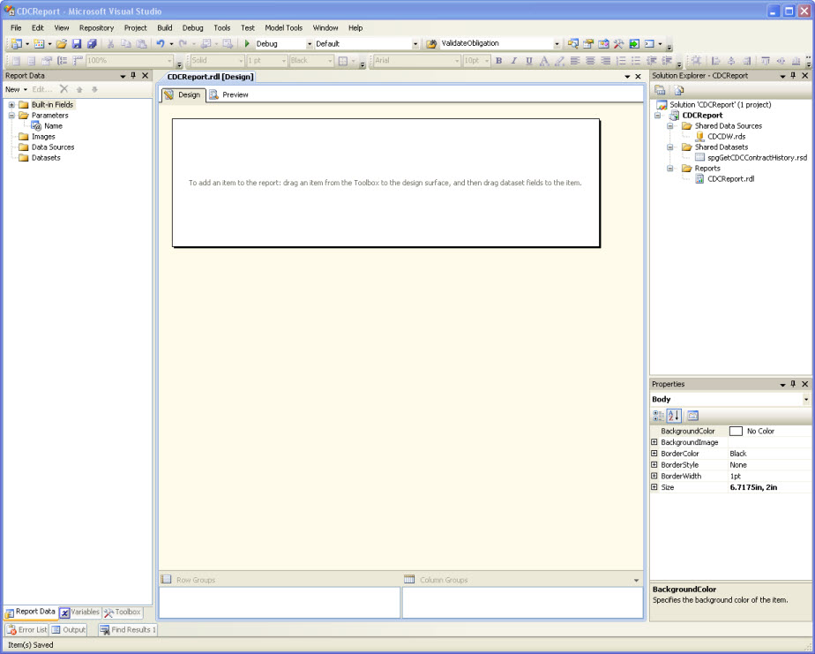The image size is (815, 654).
Task: Click the pin icon of Solution Explorer panel
Action: click(x=793, y=75)
